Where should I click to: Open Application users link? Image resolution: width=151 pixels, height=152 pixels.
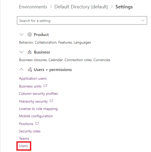tap(33, 78)
